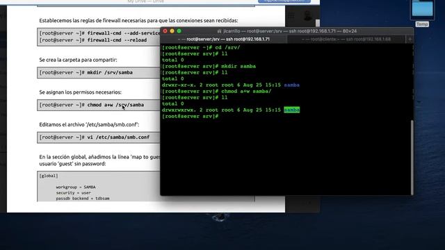445x250 pixels.
Task: Minimize the terminal window with the yellow button
Action: tap(172, 31)
